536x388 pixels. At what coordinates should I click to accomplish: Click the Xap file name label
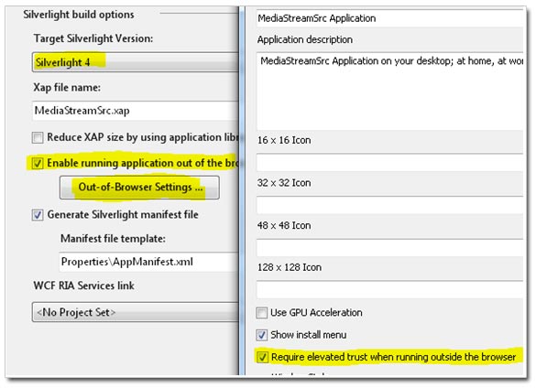click(x=67, y=88)
